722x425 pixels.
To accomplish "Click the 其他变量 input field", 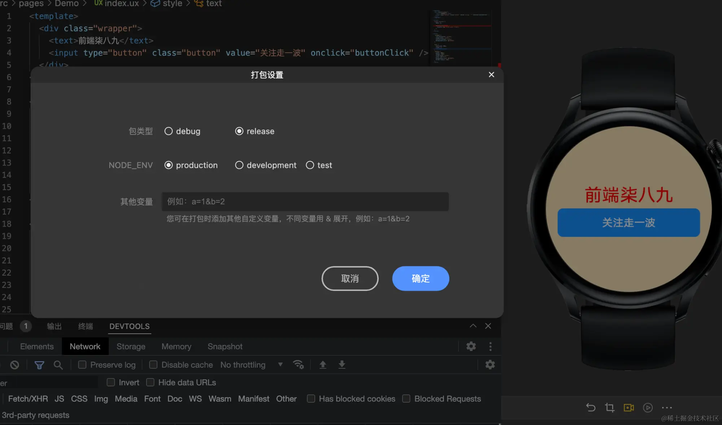I will point(305,201).
